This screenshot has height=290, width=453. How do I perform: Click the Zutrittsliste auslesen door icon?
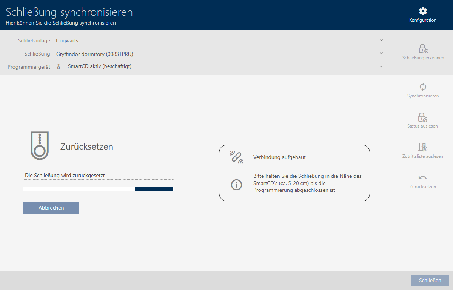pos(422,147)
